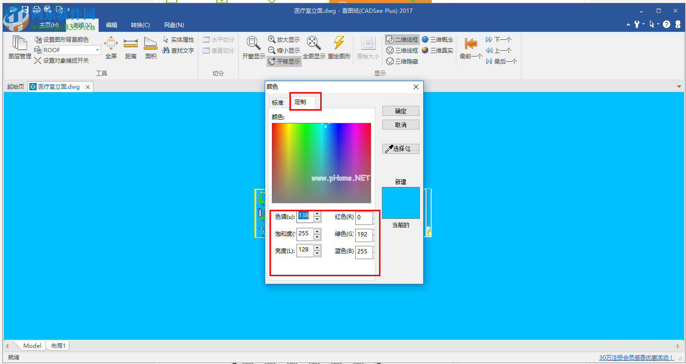The image size is (686, 364).
Task: Switch to 全屏 full screen view
Action: coord(111,48)
